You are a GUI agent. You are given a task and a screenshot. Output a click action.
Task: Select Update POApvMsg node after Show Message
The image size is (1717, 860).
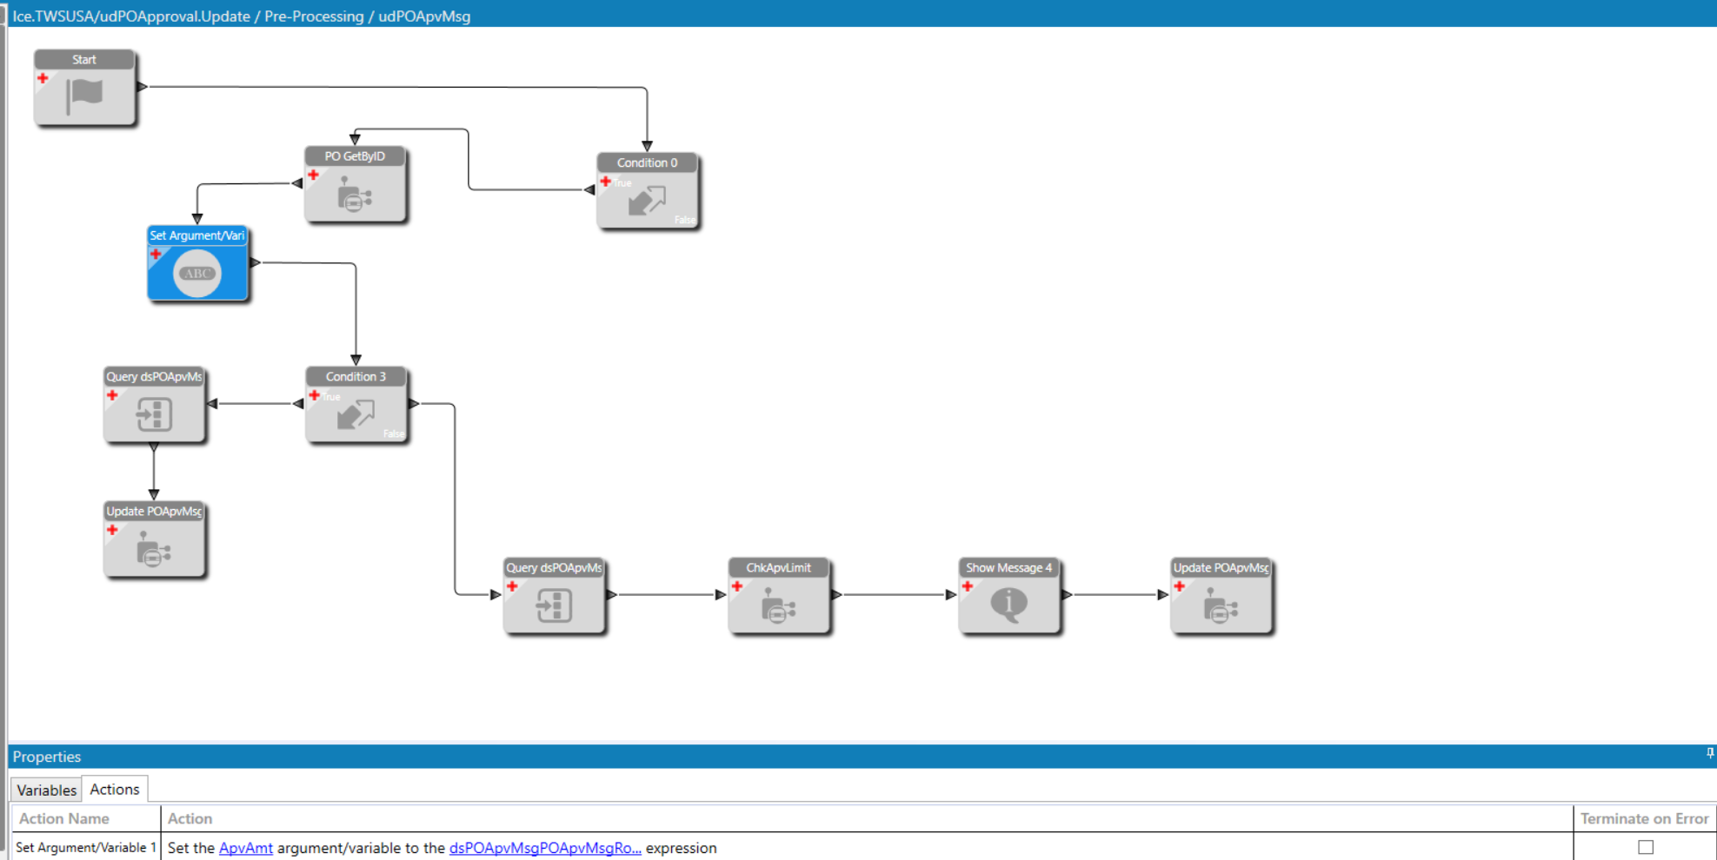coord(1221,596)
